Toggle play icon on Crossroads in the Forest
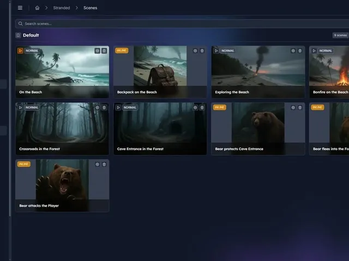349x261 pixels. [x=20, y=108]
